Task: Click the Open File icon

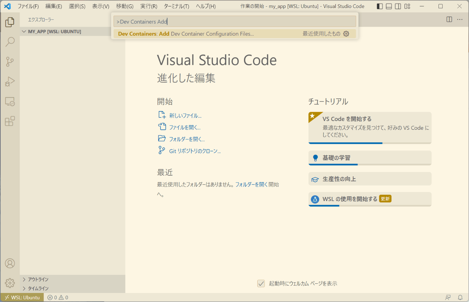Action: (x=162, y=127)
